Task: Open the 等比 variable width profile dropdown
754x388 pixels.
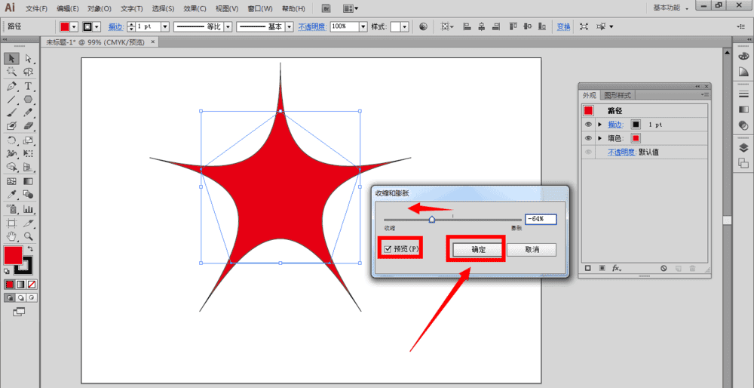Action: (228, 27)
